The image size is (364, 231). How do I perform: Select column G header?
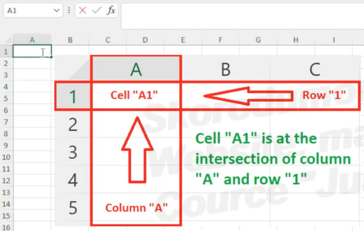258,40
